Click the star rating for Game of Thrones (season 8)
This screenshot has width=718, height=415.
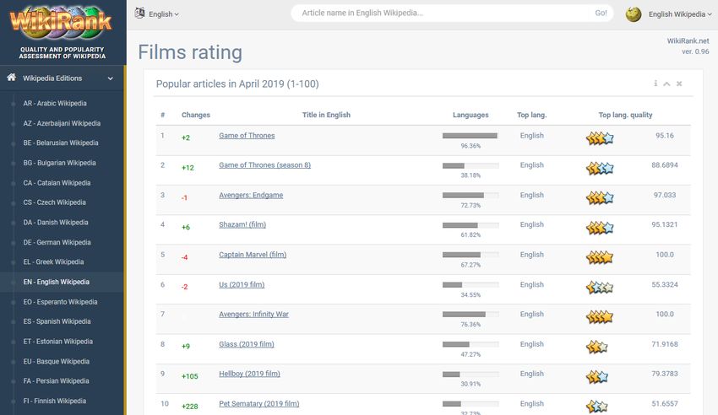point(600,168)
